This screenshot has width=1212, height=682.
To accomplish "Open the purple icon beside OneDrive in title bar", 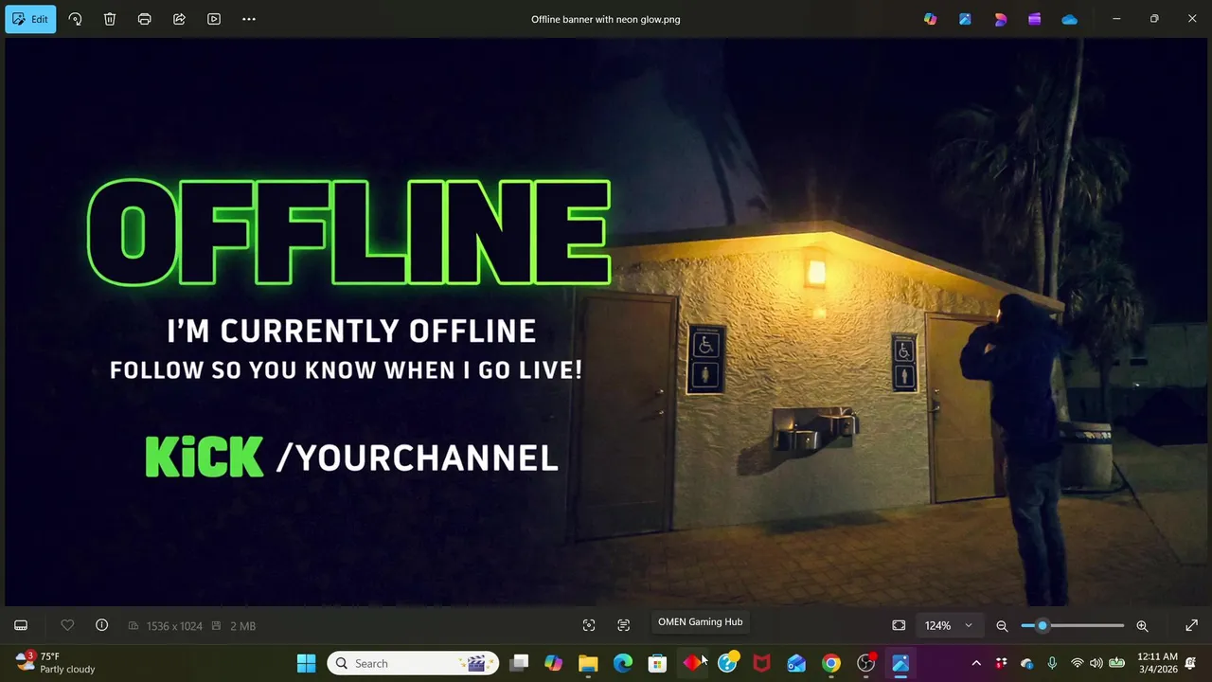I will pos(1035,19).
